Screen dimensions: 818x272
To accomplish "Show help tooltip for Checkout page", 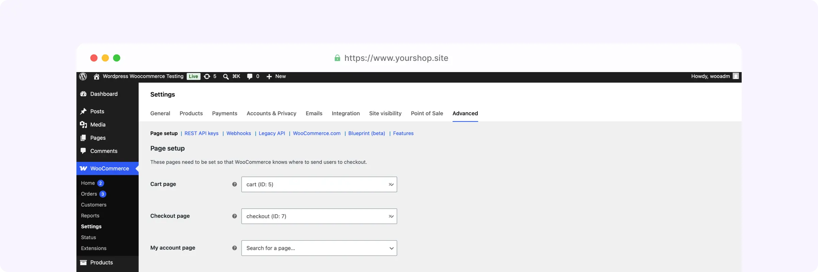I will tap(234, 216).
